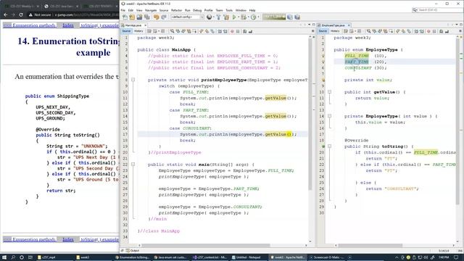This screenshot has width=464, height=261.
Task: Open document list arrow for MainApp.java tab group
Action: click(x=310, y=25)
